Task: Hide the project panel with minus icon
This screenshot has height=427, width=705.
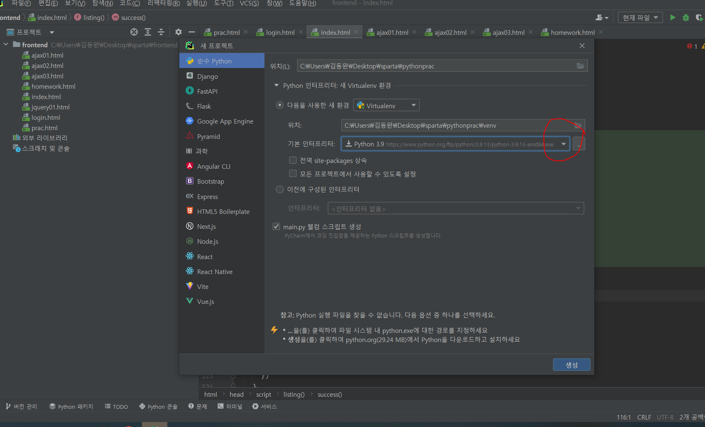Action: coord(191,32)
